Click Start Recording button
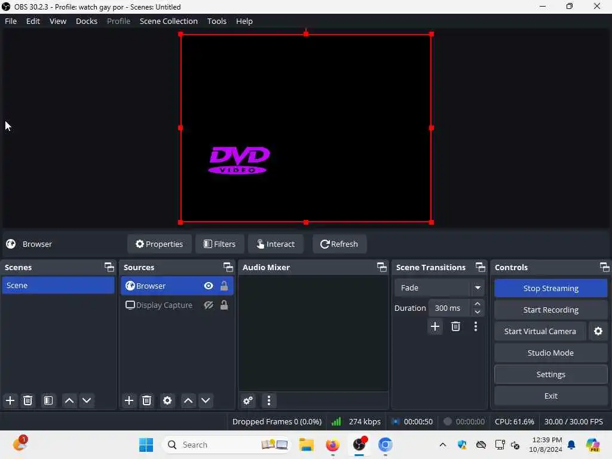The width and height of the screenshot is (612, 459). (550, 310)
